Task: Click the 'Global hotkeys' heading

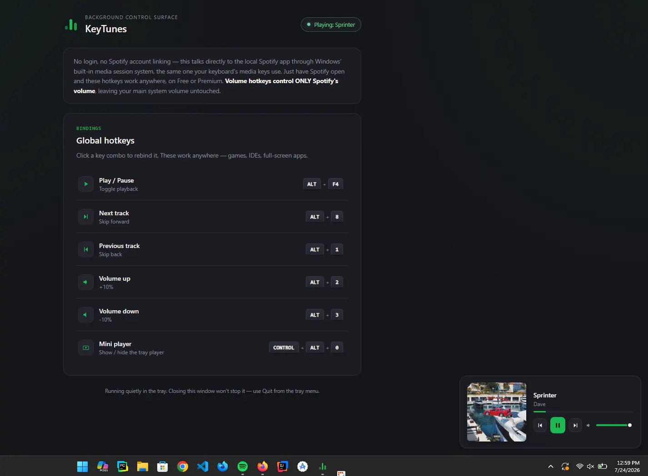Action: [105, 141]
